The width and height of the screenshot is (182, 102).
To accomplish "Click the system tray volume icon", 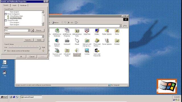I will pos(178,100).
